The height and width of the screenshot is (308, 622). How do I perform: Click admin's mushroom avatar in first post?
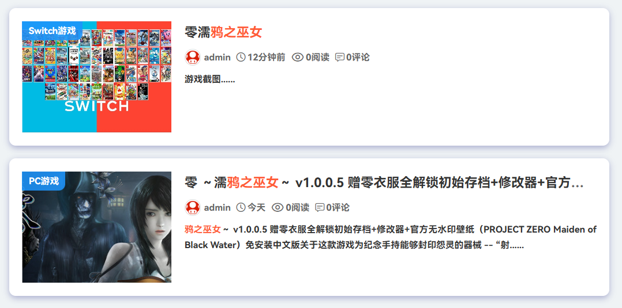coord(193,58)
